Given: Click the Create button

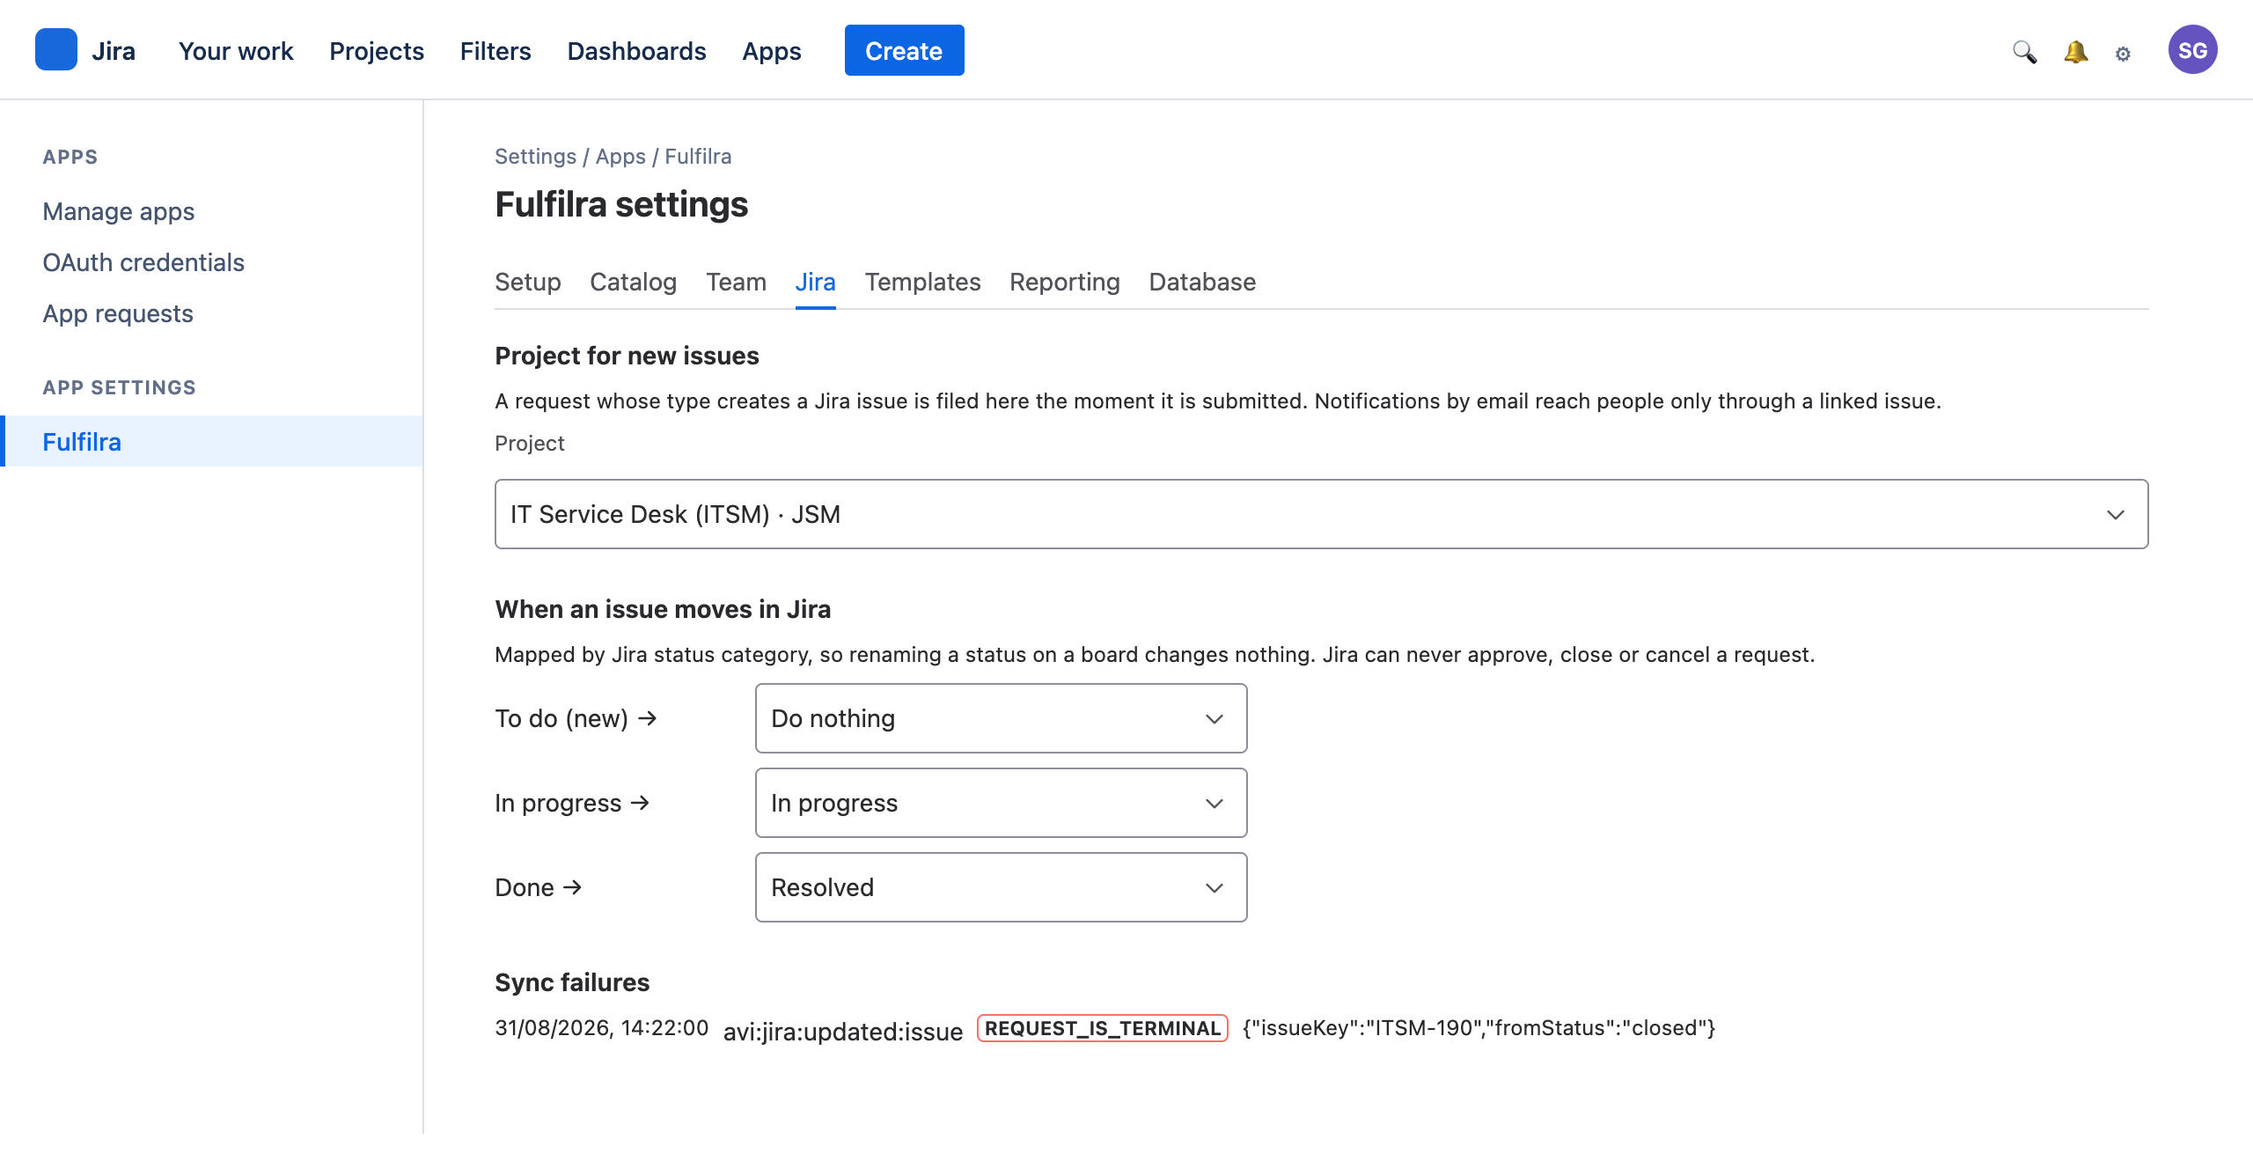Looking at the screenshot, I should pyautogui.click(x=904, y=50).
